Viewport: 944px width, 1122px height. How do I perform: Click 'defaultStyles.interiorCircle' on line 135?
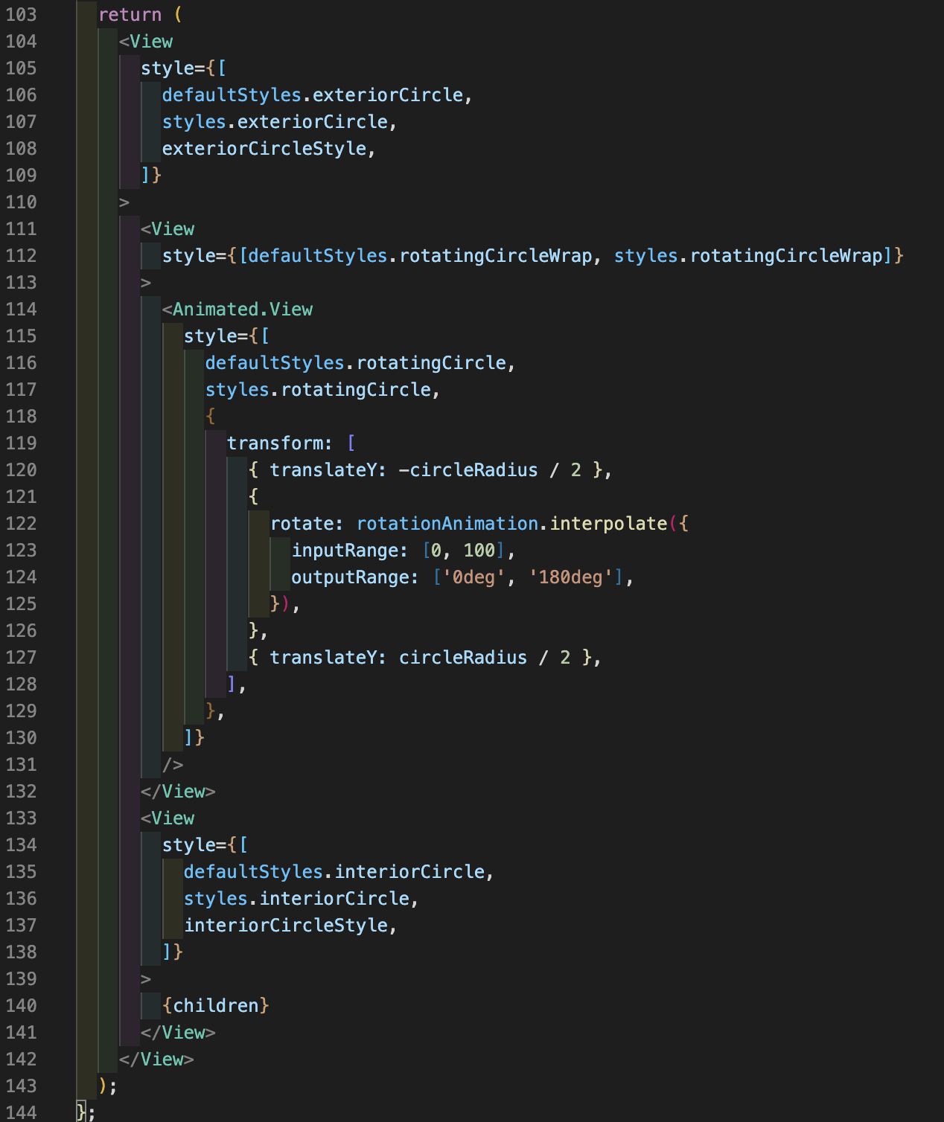[334, 871]
